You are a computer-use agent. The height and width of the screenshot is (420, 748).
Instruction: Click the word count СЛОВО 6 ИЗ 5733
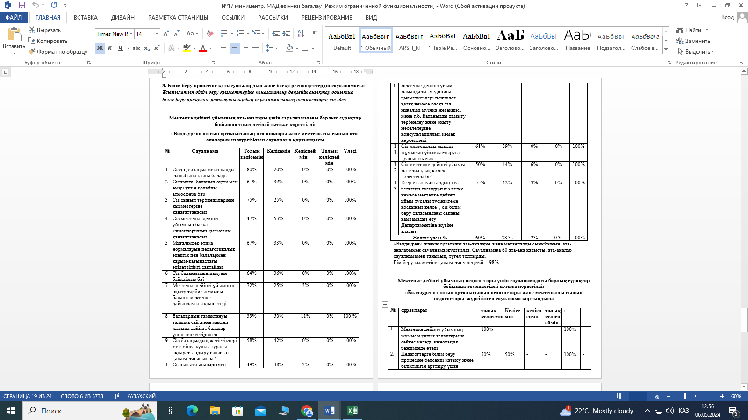(x=82, y=396)
